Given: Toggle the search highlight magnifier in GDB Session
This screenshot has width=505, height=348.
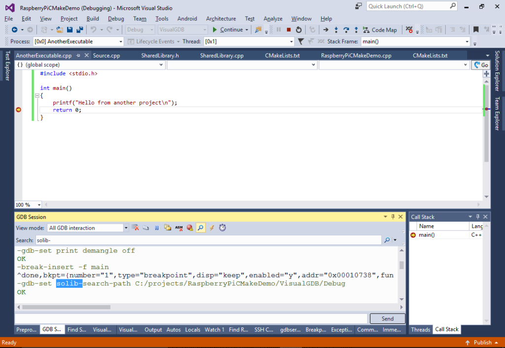Looking at the screenshot, I should coord(199,227).
